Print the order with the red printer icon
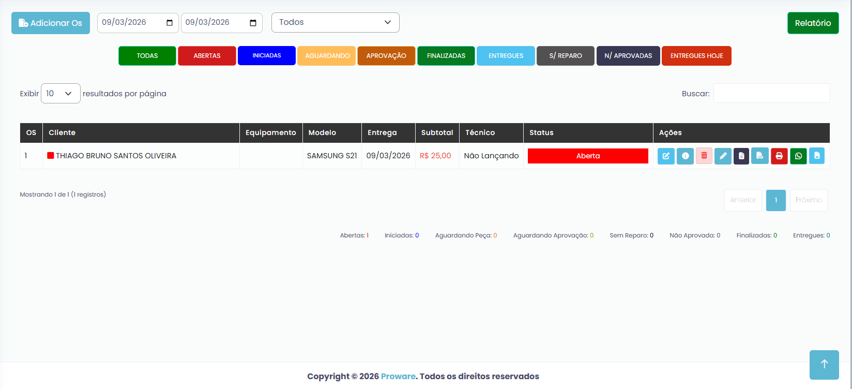This screenshot has width=852, height=389. (779, 156)
